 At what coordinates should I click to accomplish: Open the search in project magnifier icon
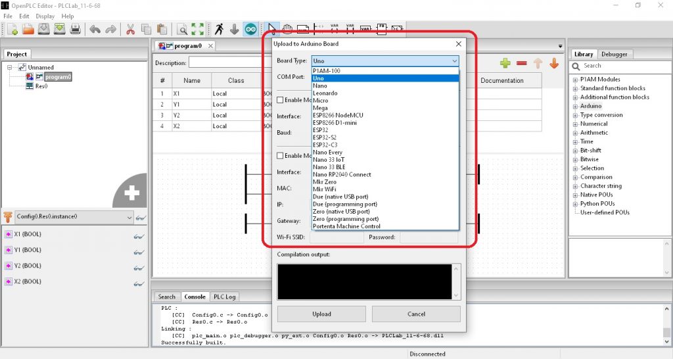[183, 29]
